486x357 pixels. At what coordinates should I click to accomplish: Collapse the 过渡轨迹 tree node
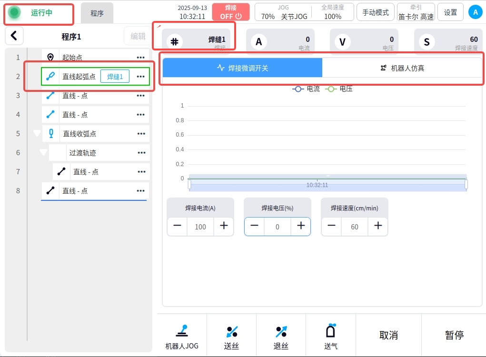click(43, 153)
